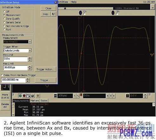This screenshot has height=140, width=156.
Task: Switch to the Measurements tab
Action: pos(21,101)
